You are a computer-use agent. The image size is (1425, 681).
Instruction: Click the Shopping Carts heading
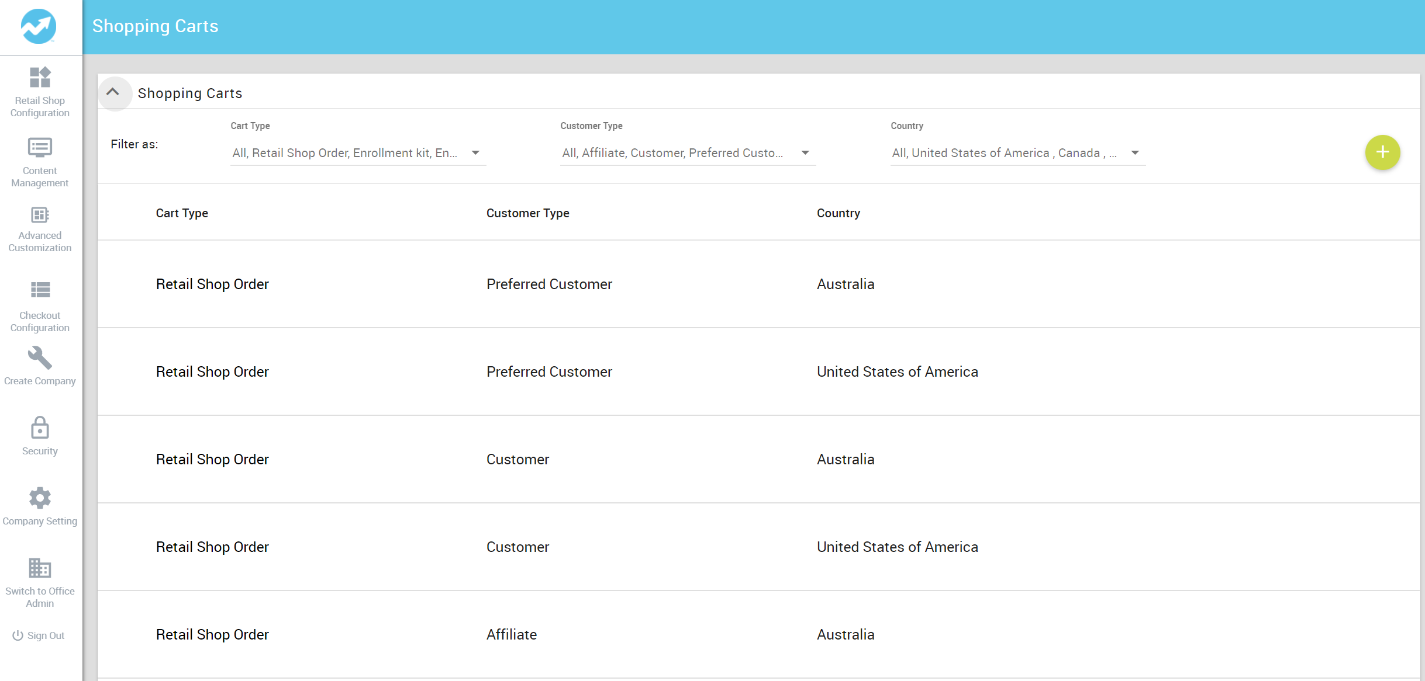189,93
